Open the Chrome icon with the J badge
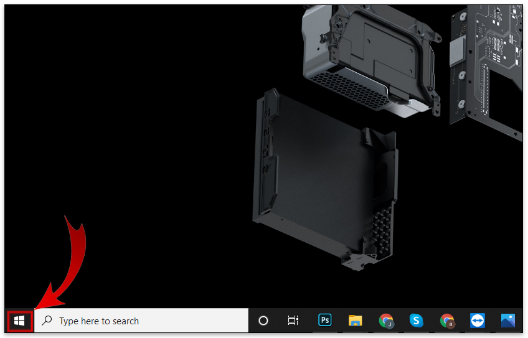Screen dimensions: 528x338 point(386,321)
